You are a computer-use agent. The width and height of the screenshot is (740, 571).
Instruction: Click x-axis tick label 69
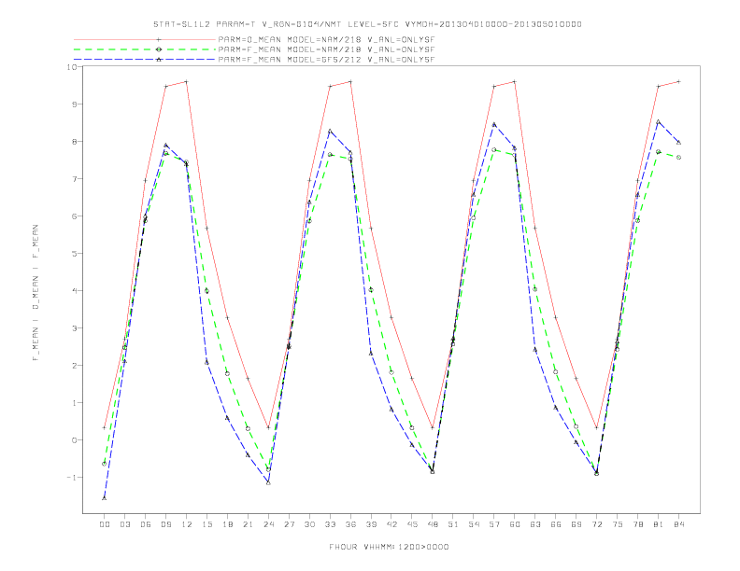[576, 524]
